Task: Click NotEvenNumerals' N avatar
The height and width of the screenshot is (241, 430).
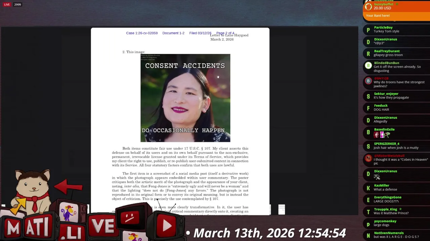Action: click(368, 236)
